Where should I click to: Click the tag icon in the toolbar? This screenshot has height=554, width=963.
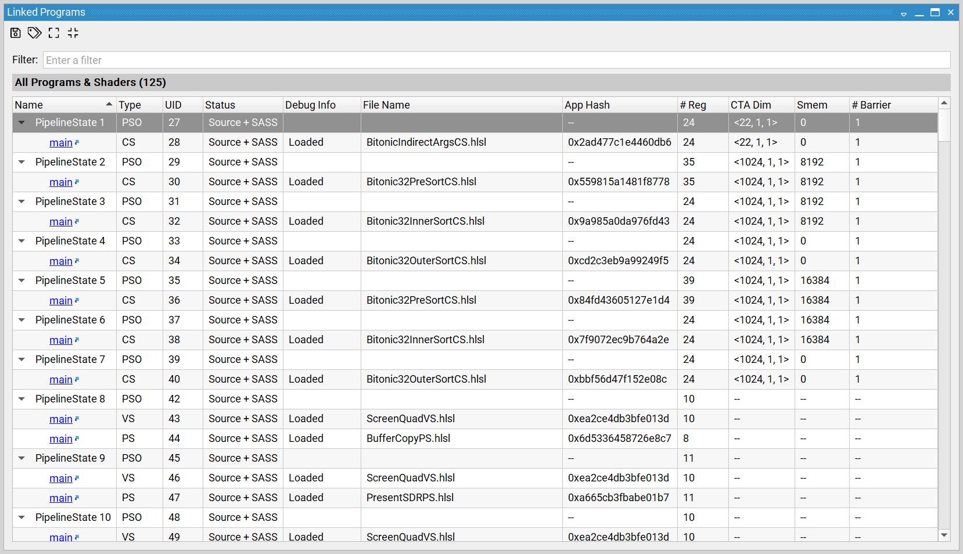(35, 33)
